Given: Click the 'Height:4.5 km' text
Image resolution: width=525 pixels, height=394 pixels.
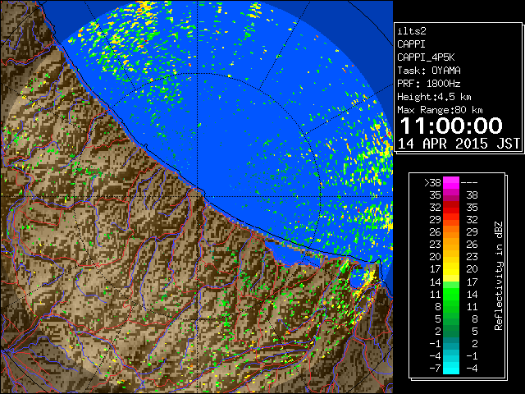Looking at the screenshot, I should click(434, 97).
